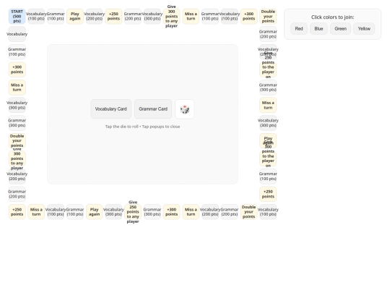Select top row Vocabulary (200 pts) tile
Screen dimensions: 390x293
(x=95, y=17)
